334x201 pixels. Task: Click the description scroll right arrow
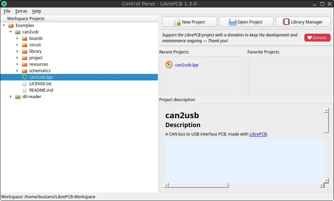pos(322,185)
